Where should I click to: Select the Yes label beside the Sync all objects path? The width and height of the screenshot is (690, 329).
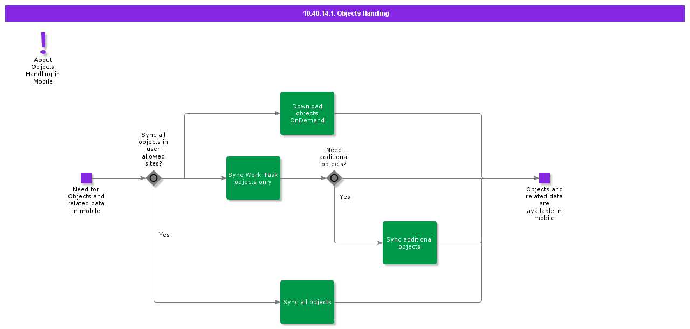coord(164,235)
